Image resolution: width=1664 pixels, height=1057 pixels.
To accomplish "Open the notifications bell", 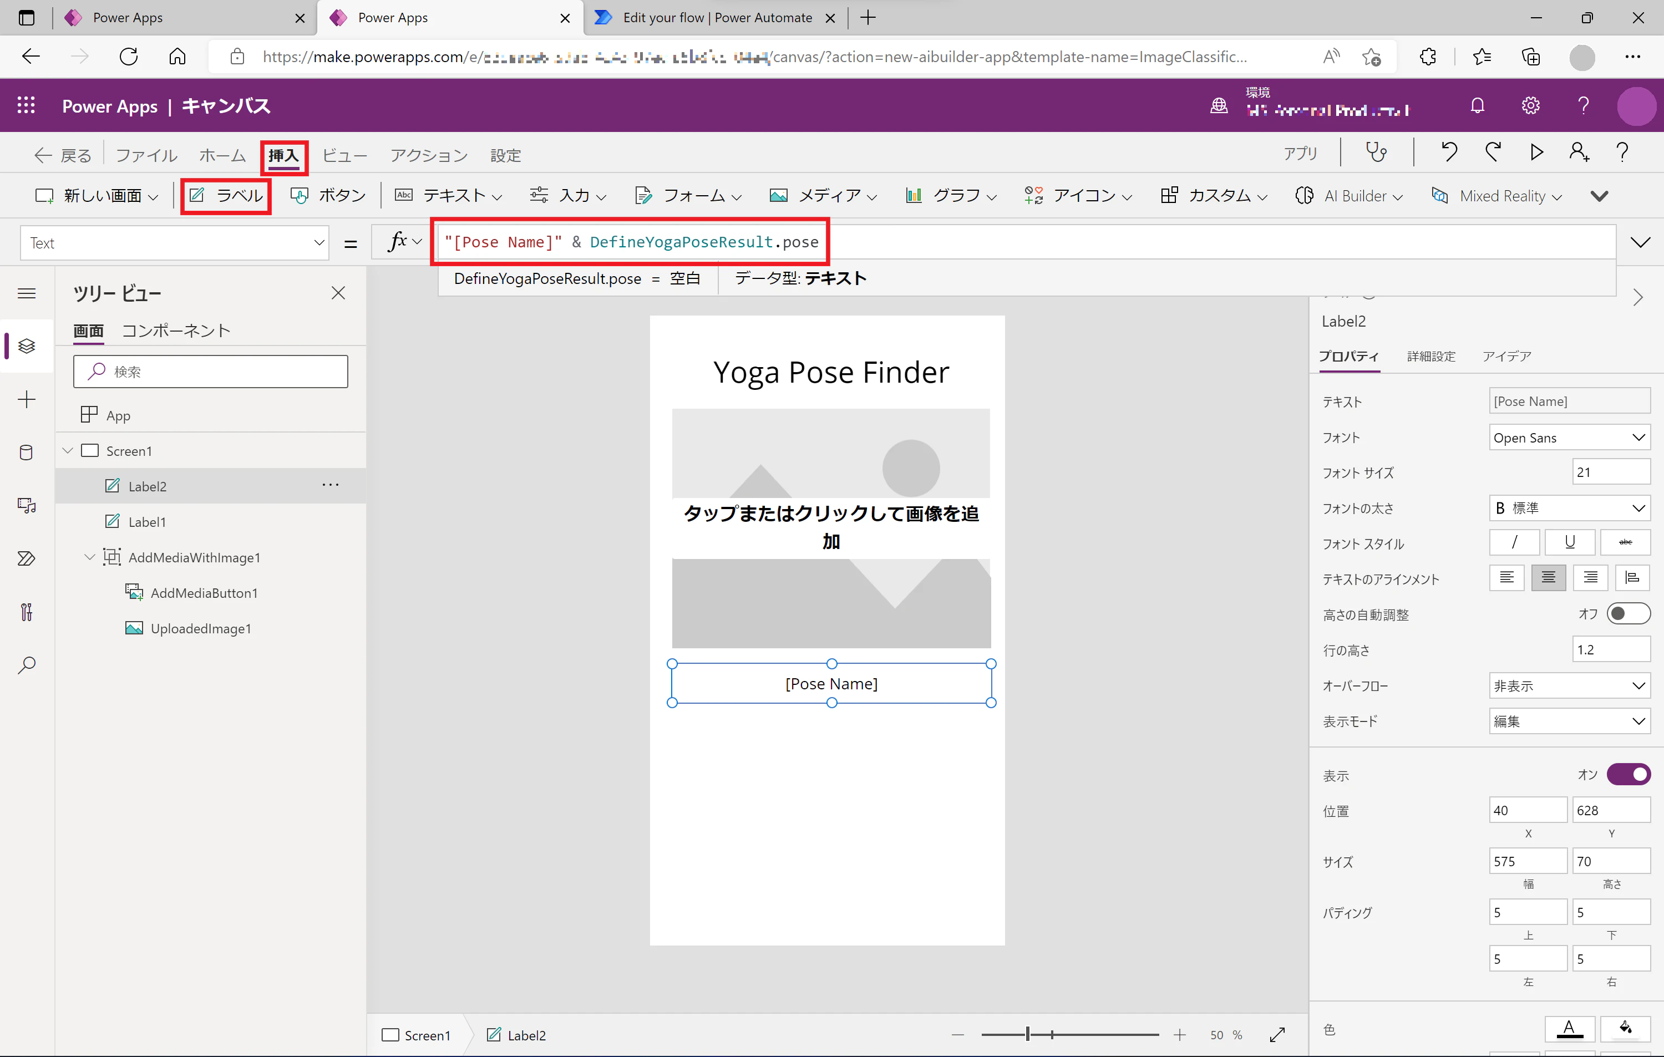I will click(1478, 105).
